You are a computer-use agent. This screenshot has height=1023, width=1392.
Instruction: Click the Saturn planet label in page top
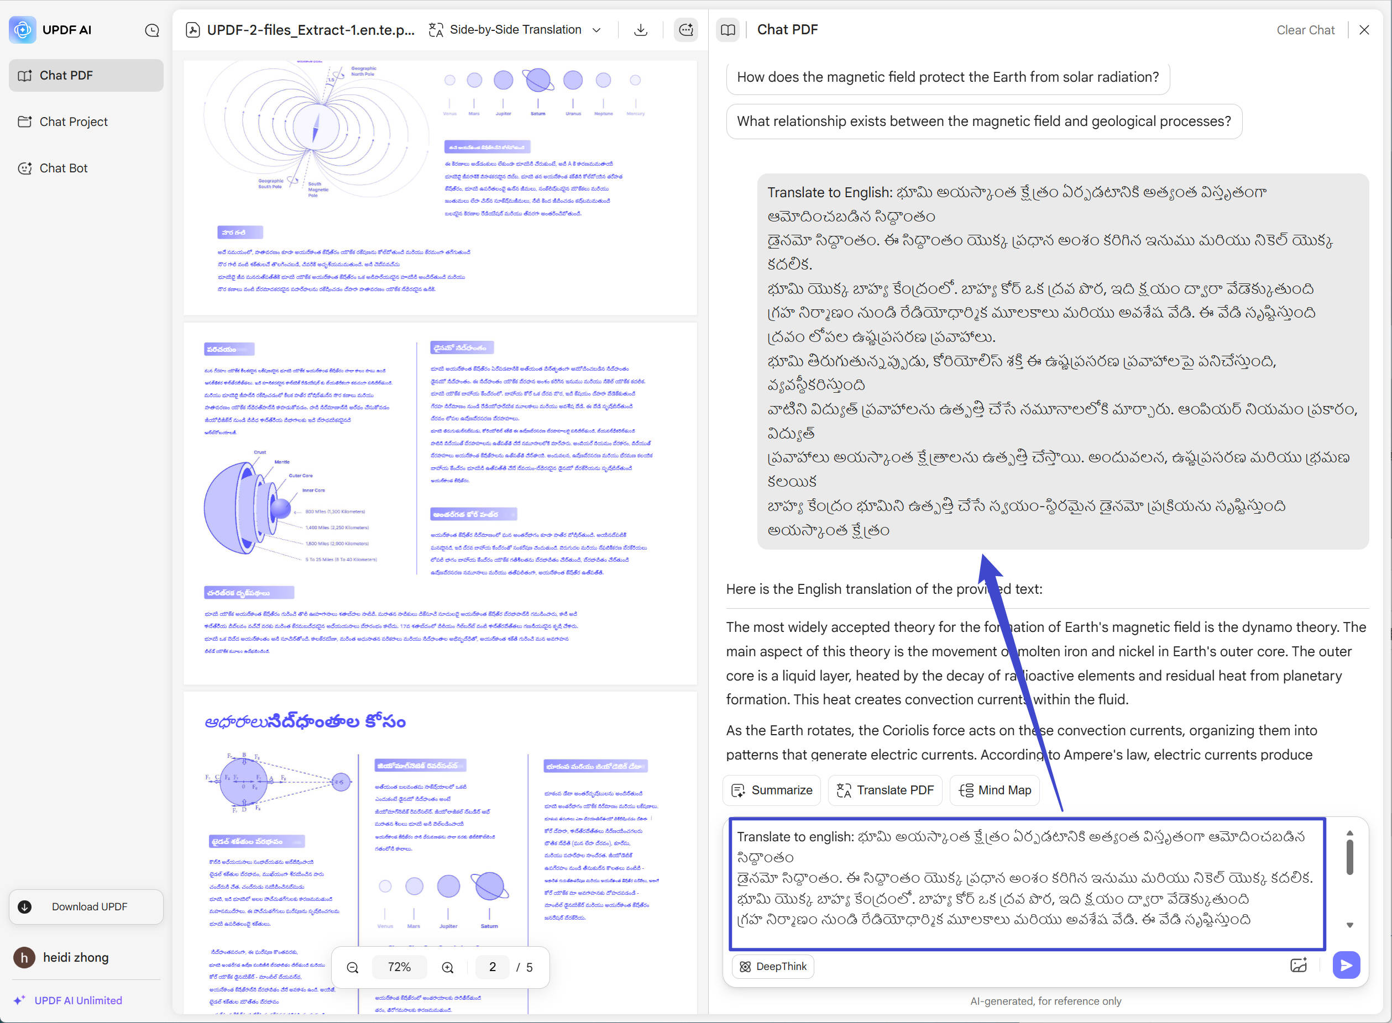(538, 114)
